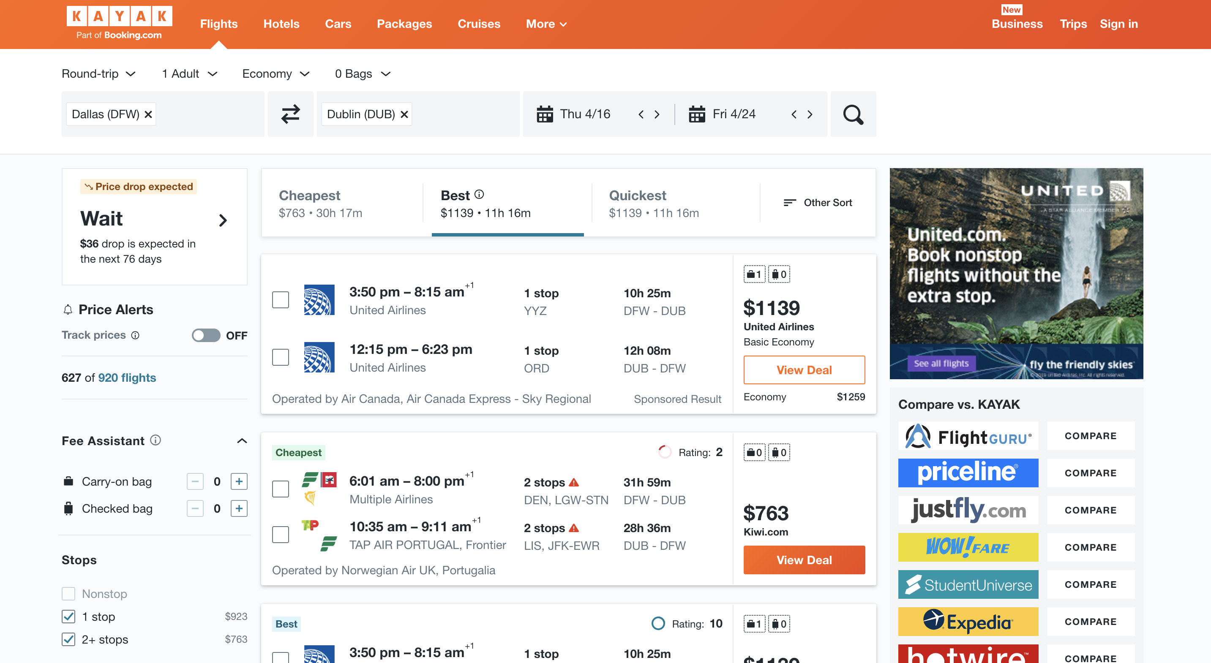This screenshot has width=1211, height=663.
Task: Click the FlightGuru logo
Action: point(968,436)
